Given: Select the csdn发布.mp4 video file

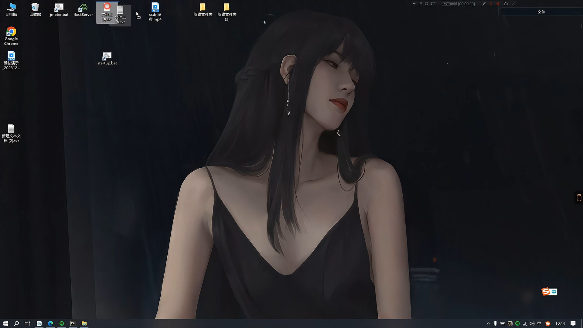Looking at the screenshot, I should click(x=155, y=12).
